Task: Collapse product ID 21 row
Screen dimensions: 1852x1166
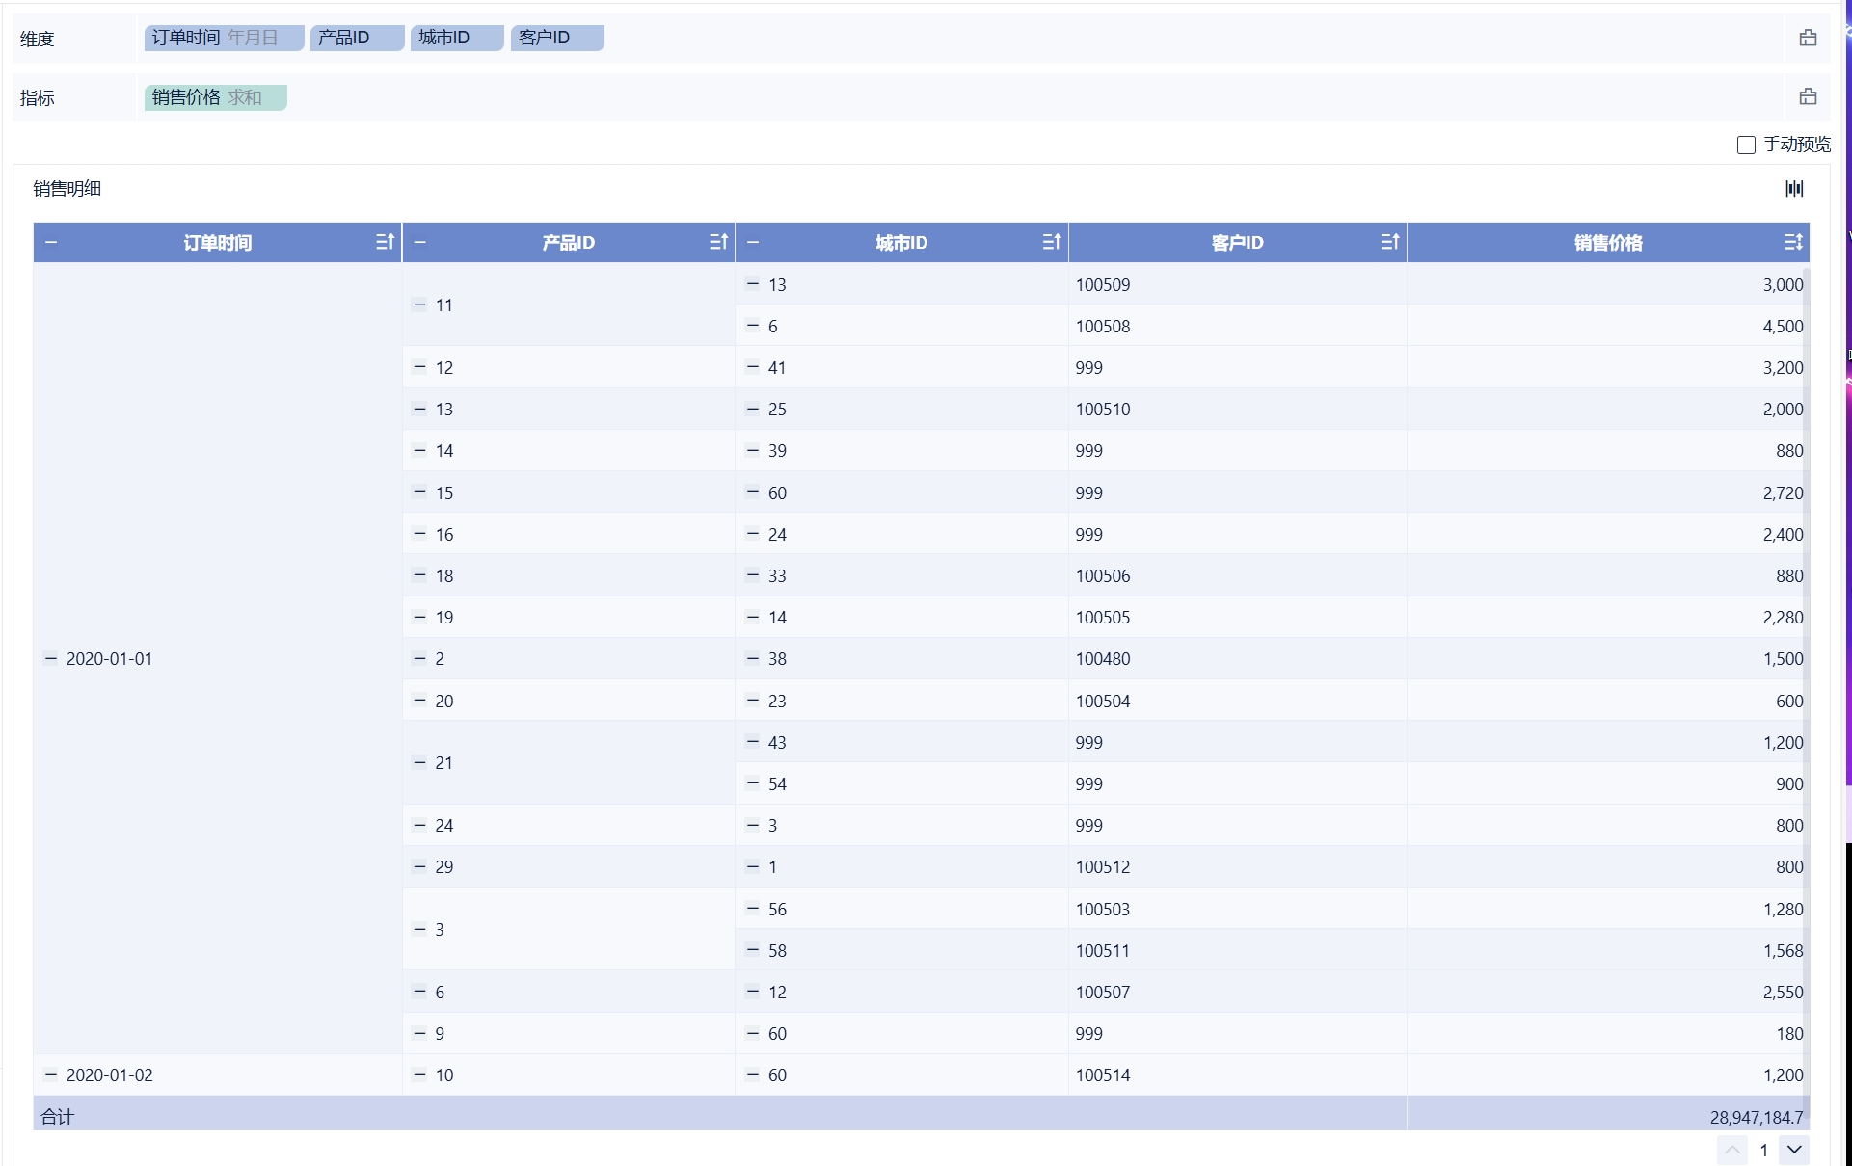Action: (419, 762)
